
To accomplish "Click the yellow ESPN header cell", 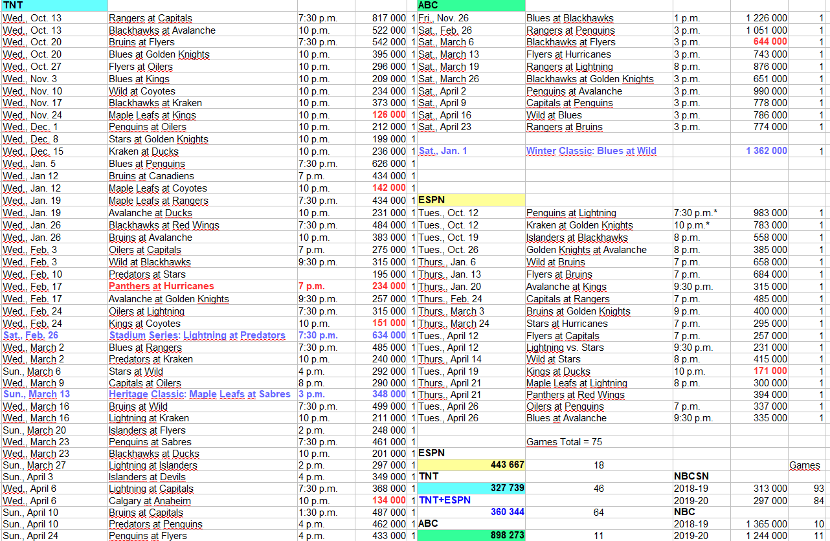I will tap(471, 201).
